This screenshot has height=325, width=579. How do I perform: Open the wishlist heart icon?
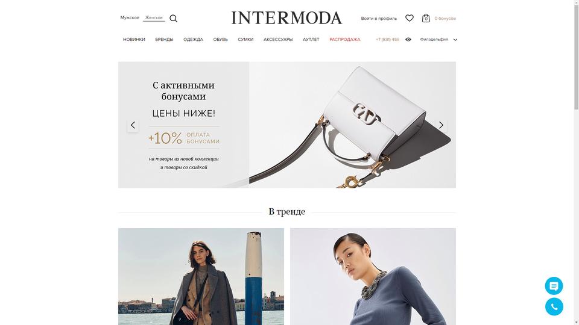click(x=409, y=18)
